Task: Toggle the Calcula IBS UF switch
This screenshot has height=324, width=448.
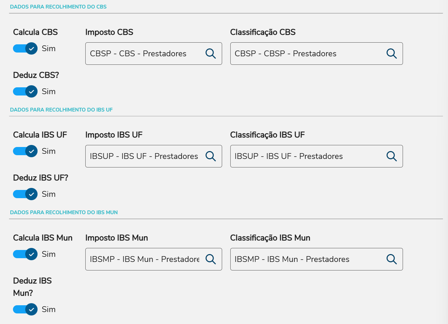Action: tap(25, 151)
